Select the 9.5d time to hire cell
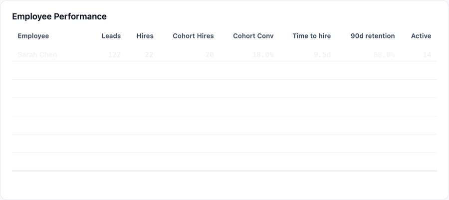Screen dimensions: 449x200 pyautogui.click(x=322, y=55)
